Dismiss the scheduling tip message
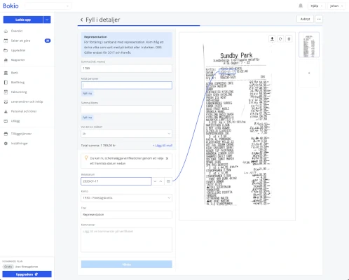The height and width of the screenshot is (280, 349). tap(167, 158)
